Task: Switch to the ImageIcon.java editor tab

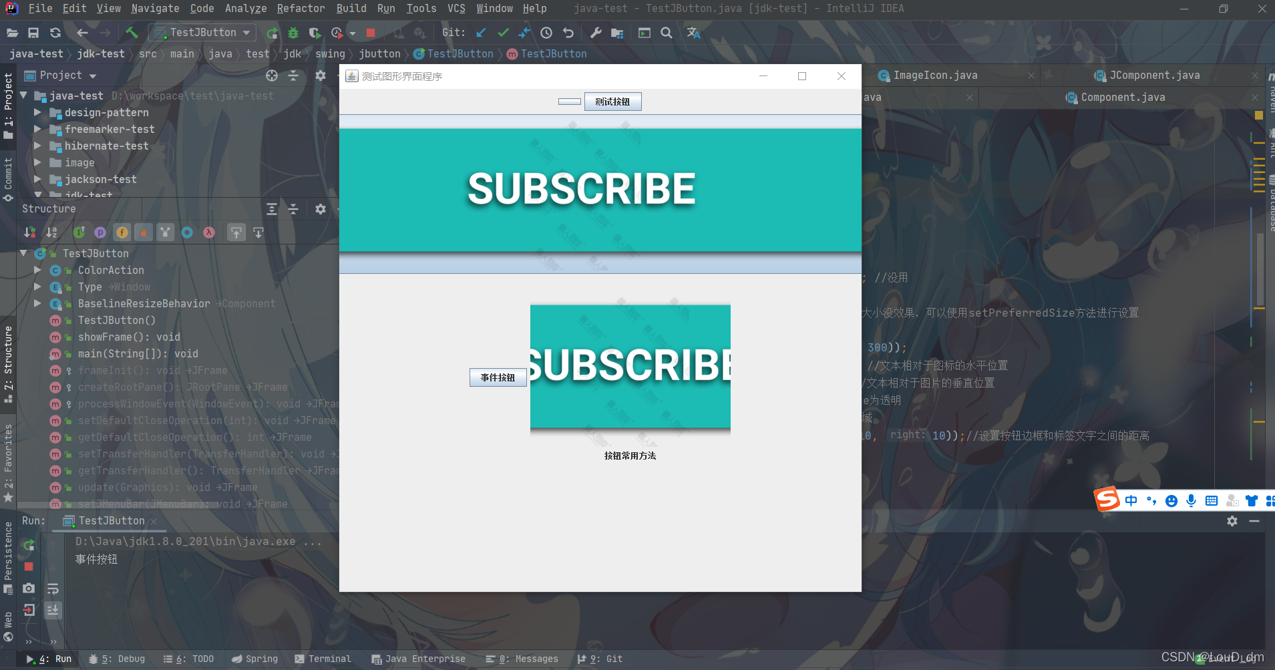Action: 935,75
